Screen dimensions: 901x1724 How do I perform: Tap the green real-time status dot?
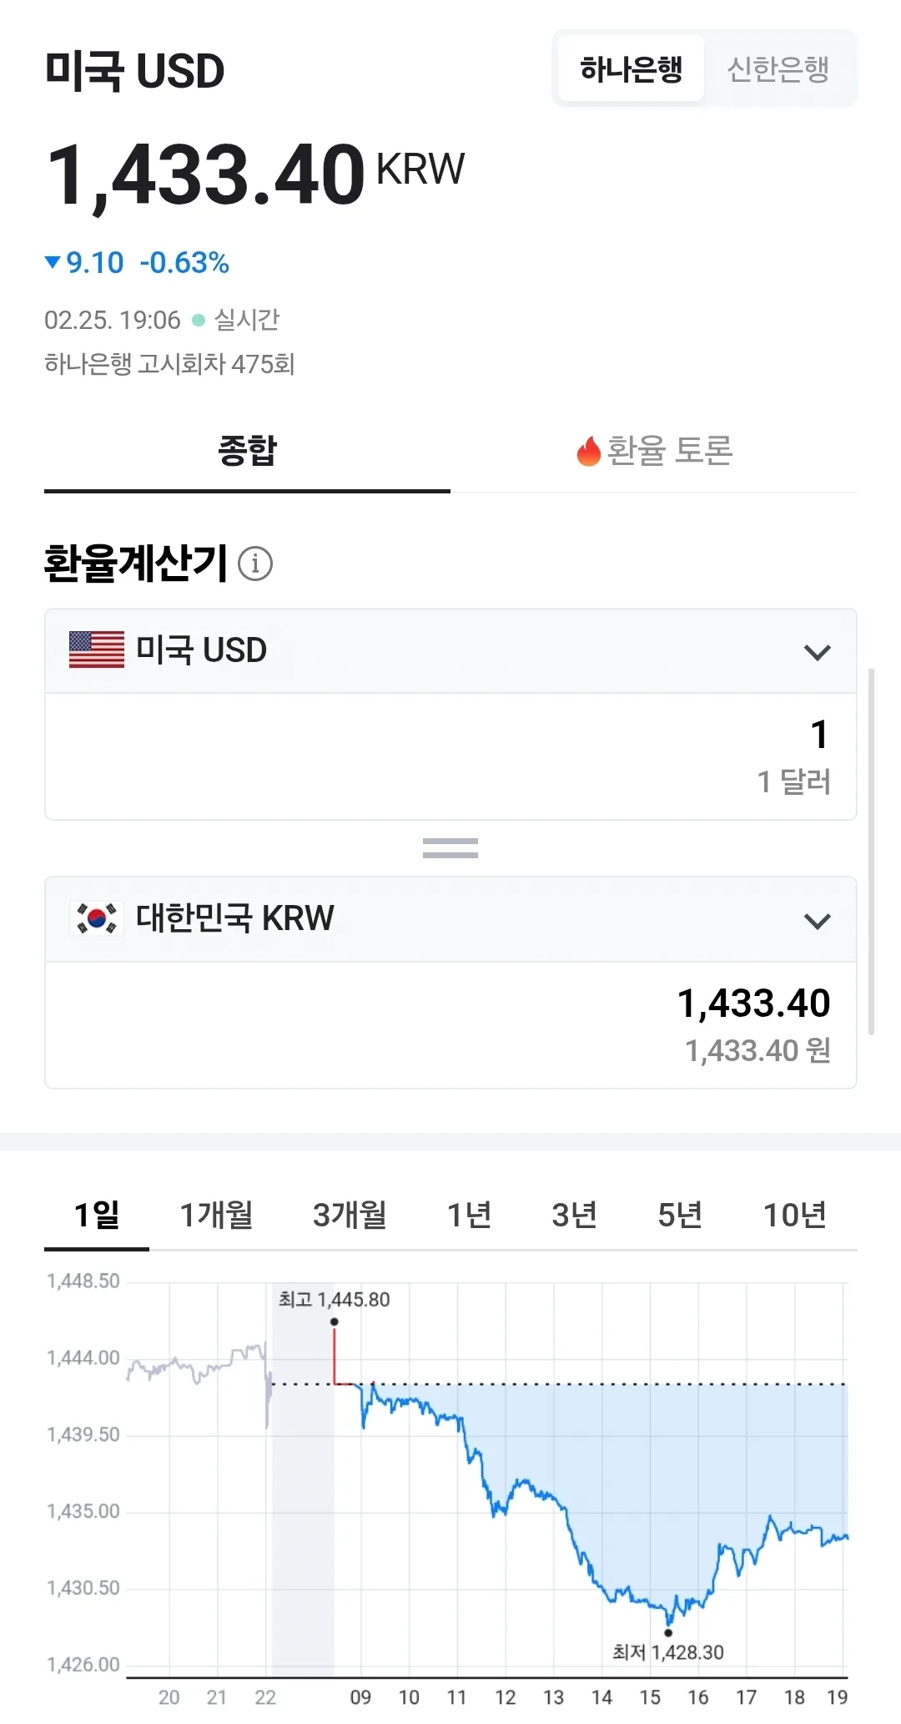(199, 320)
